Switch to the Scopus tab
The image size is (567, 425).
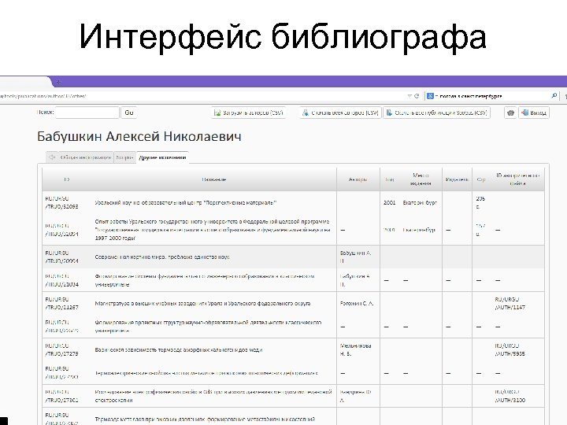[124, 157]
